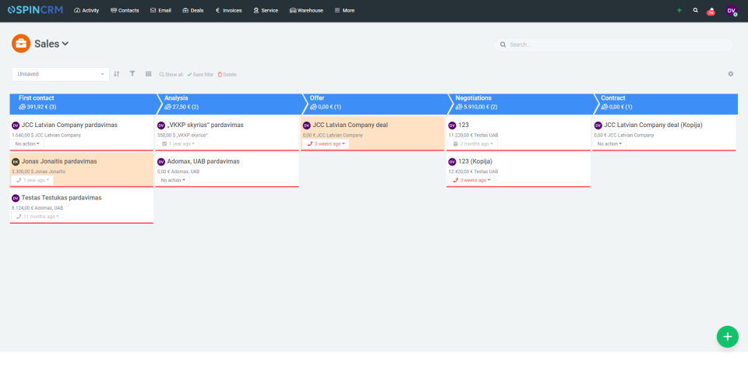Image resolution: width=748 pixels, height=368 pixels.
Task: Open Jonas Jonaitis pardavimas deal
Action: (x=59, y=161)
